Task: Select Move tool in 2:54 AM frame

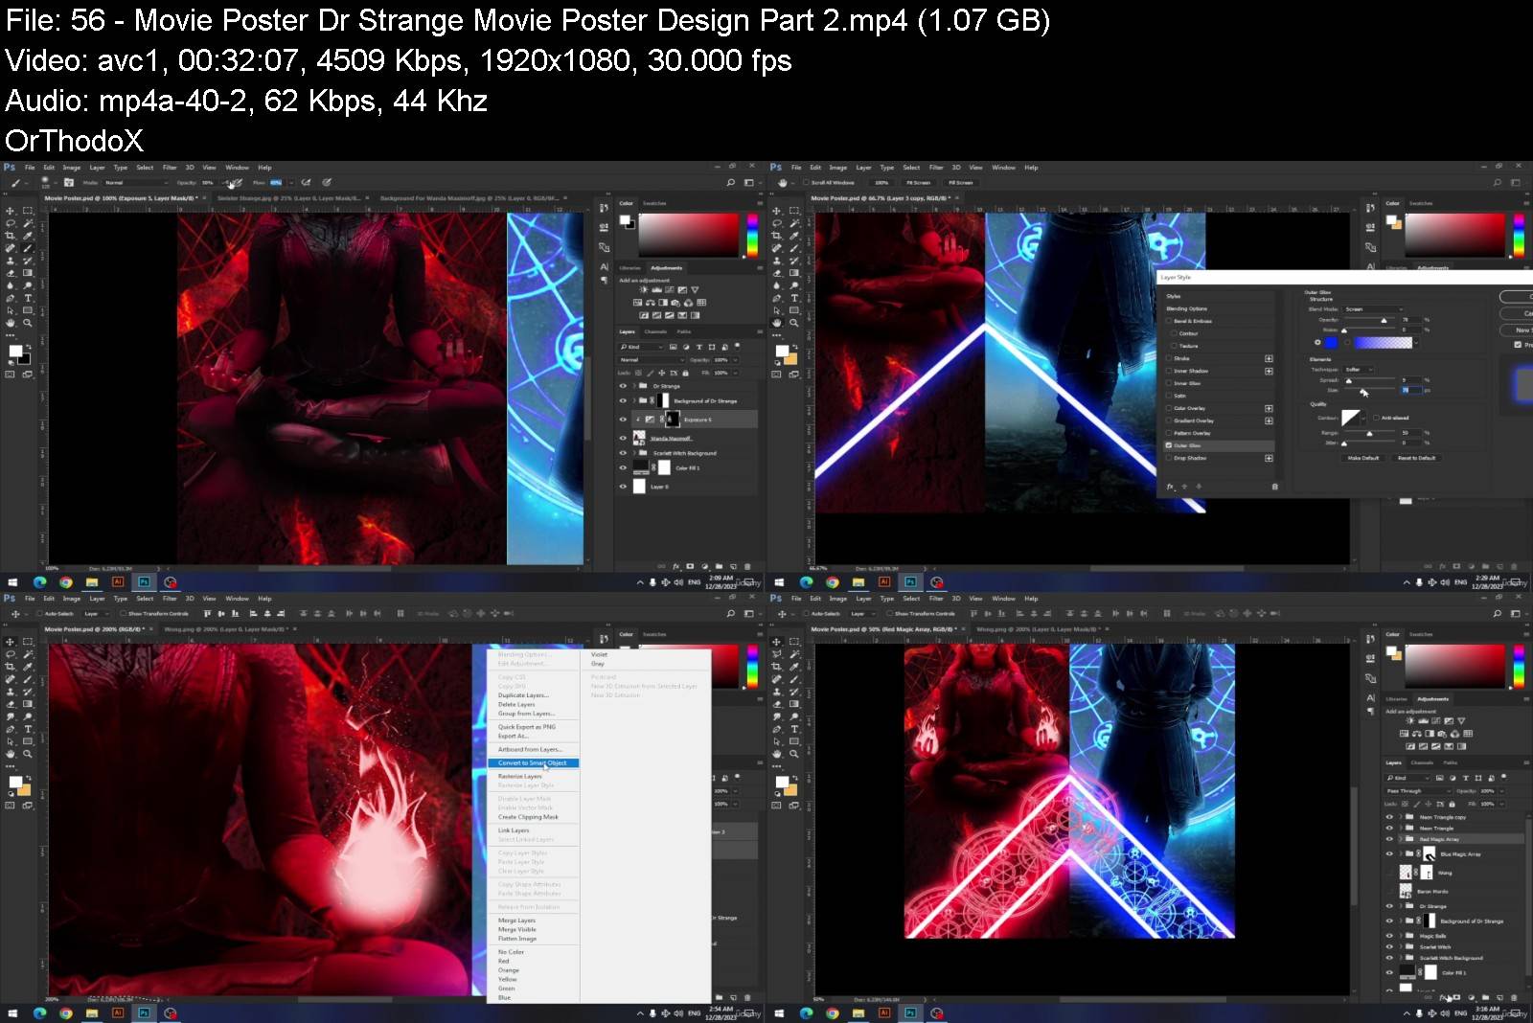Action: (x=11, y=642)
